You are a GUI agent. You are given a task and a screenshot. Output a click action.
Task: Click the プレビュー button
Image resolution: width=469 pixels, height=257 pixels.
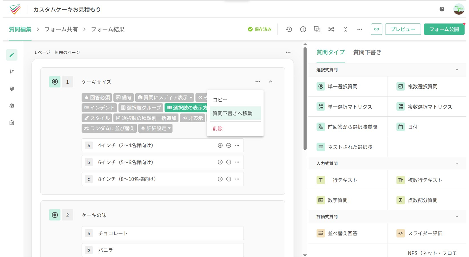[x=403, y=29]
